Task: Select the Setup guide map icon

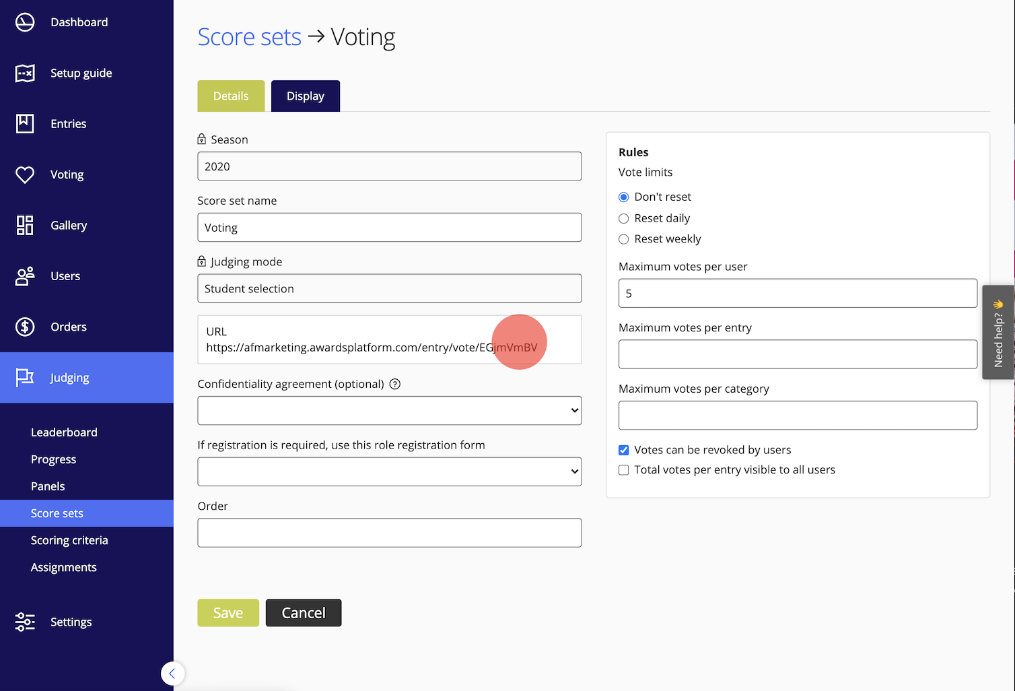Action: [24, 73]
